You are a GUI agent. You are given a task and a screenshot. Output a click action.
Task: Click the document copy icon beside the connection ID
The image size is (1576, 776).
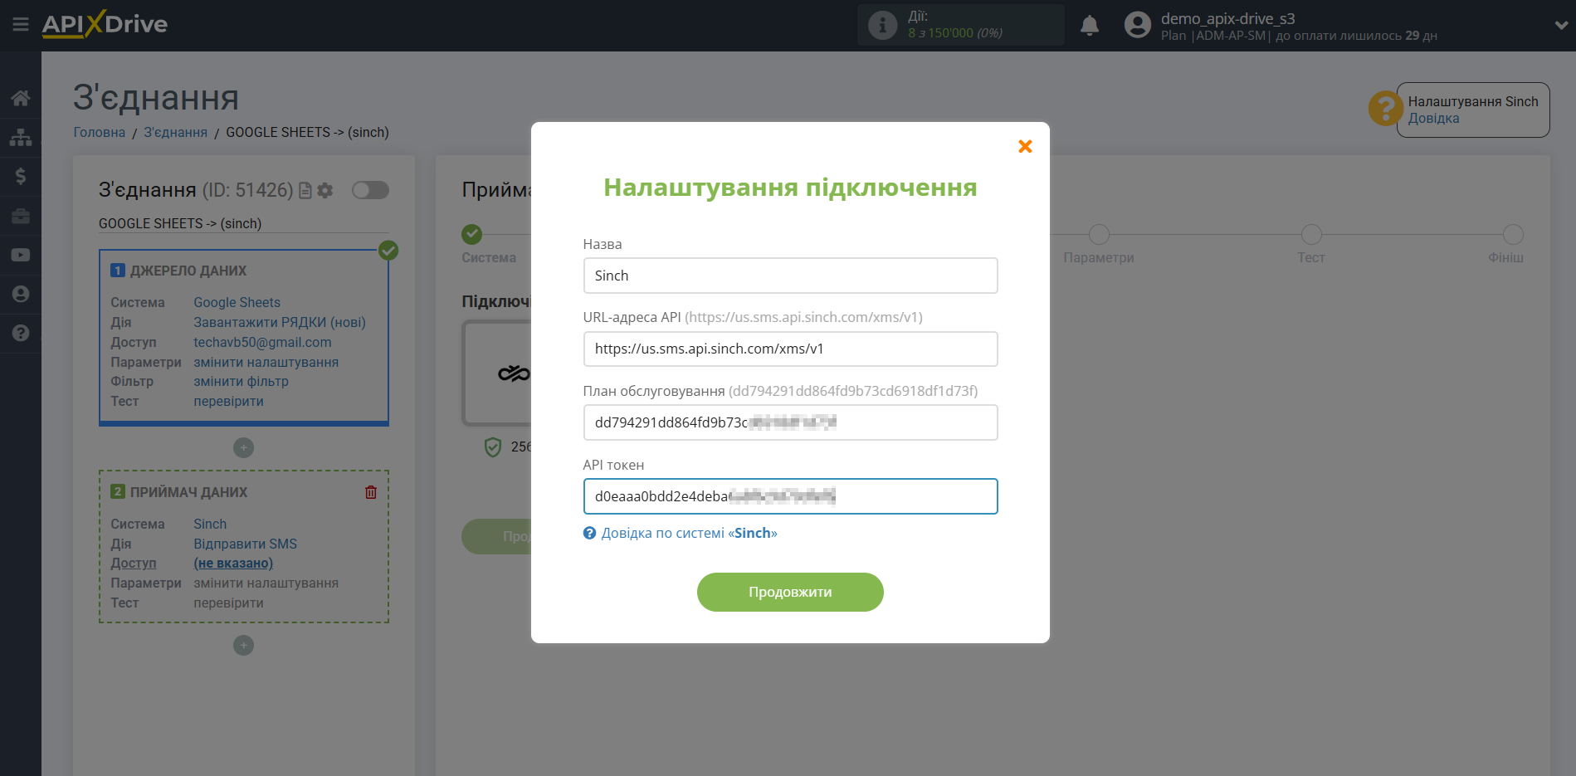click(305, 190)
